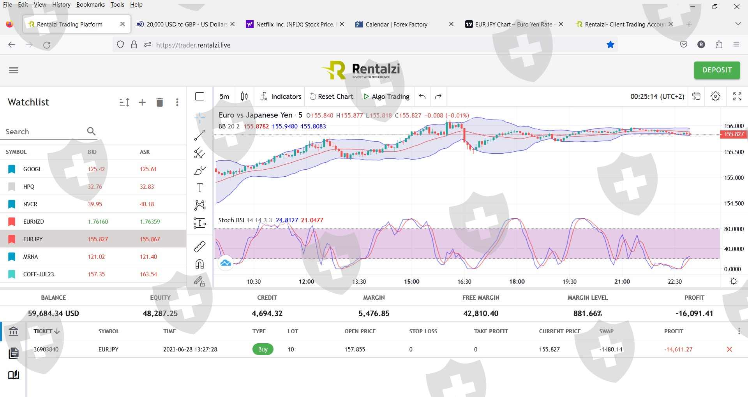Select the position forecast tool
Viewport: 748px width, 397px height.
pos(199,223)
